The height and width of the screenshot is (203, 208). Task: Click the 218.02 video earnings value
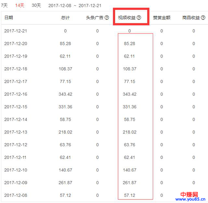coord(130,132)
